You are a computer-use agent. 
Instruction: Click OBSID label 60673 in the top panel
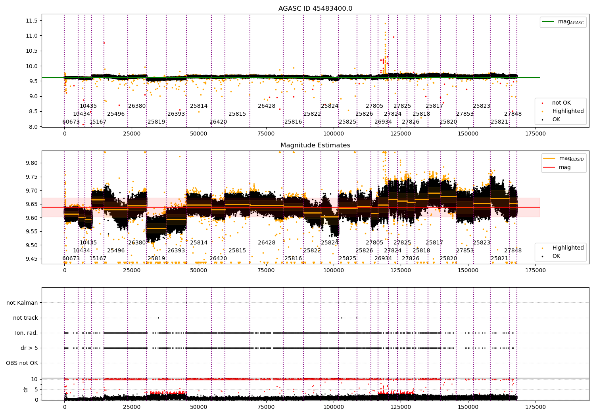click(71, 122)
